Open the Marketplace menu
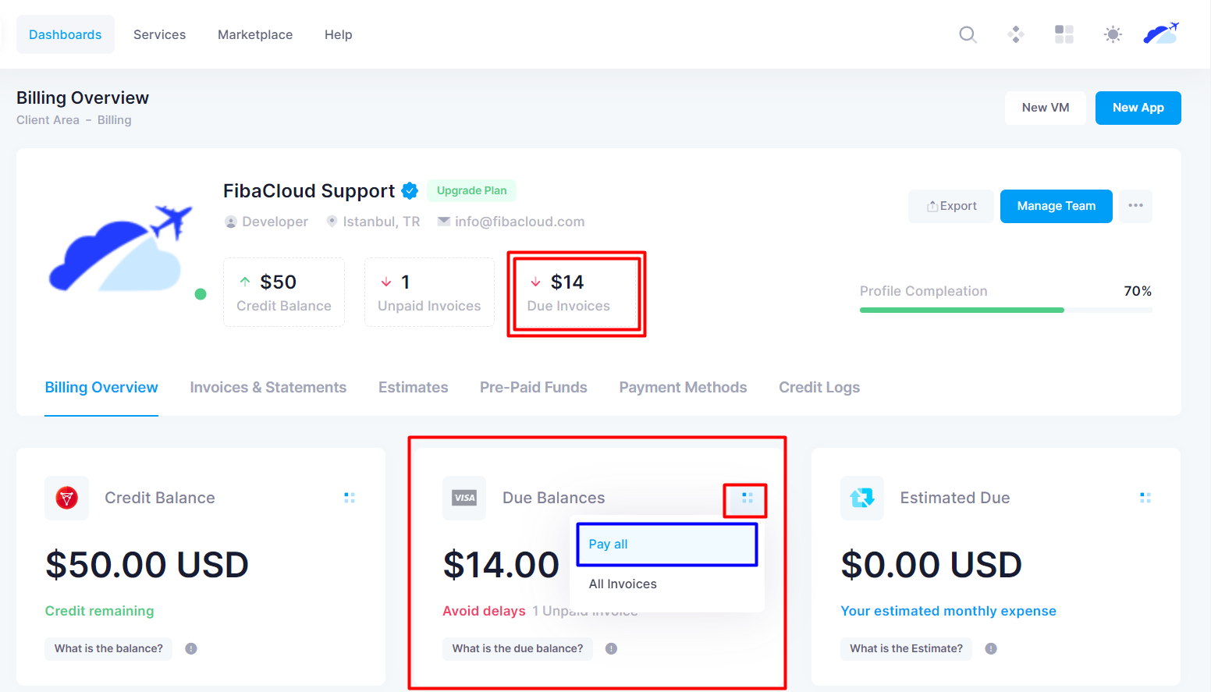 pos(255,34)
